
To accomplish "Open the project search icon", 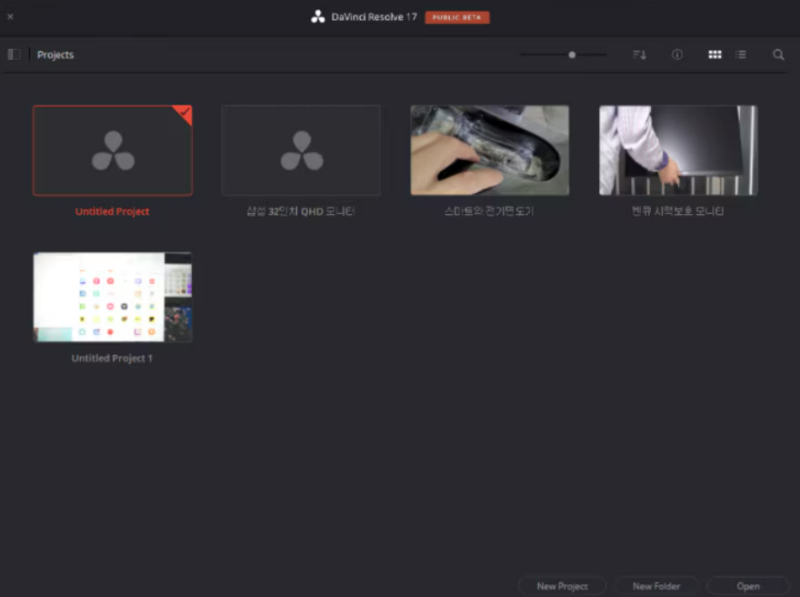I will click(778, 55).
